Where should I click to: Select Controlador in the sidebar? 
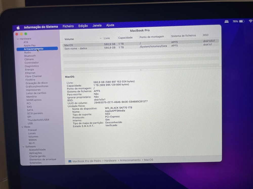coord(32,63)
